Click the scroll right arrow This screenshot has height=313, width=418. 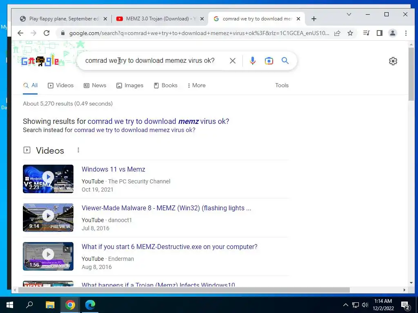click(405, 290)
